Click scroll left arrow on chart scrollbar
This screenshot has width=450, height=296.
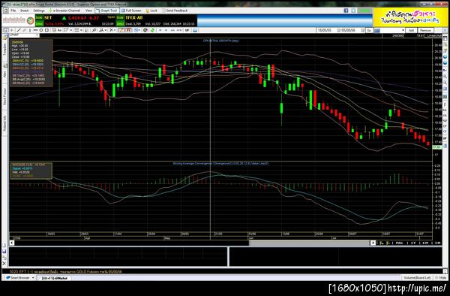12,243
